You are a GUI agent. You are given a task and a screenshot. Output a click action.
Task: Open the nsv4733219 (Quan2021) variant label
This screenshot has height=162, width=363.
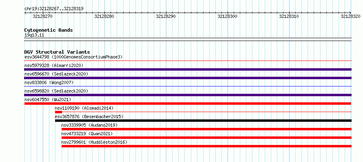point(87,134)
